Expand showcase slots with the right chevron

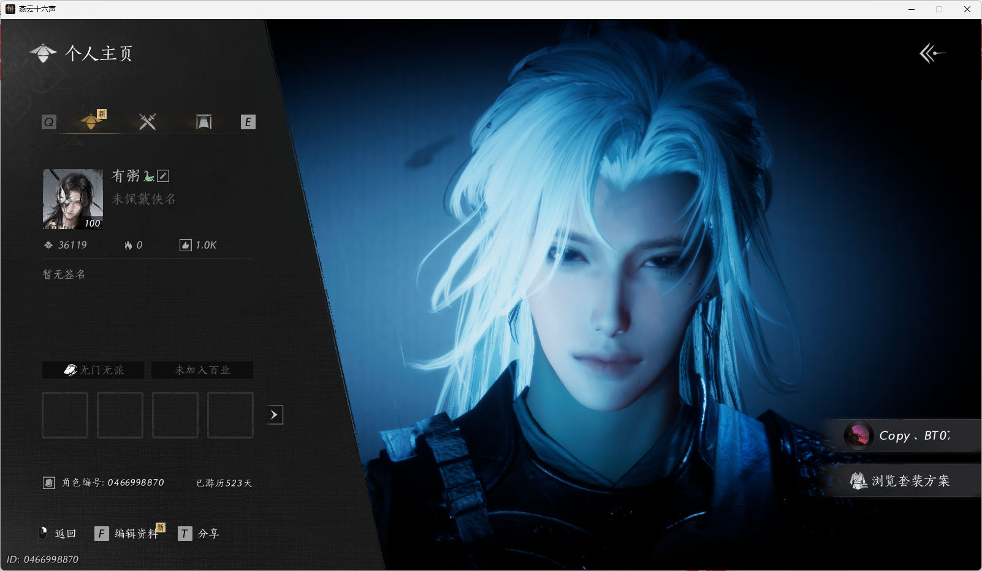pos(275,415)
